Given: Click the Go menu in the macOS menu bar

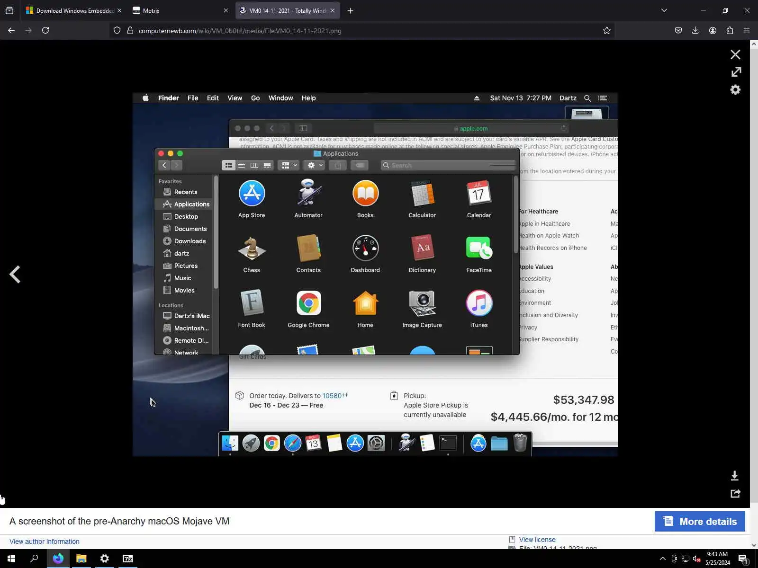Looking at the screenshot, I should click(x=255, y=98).
